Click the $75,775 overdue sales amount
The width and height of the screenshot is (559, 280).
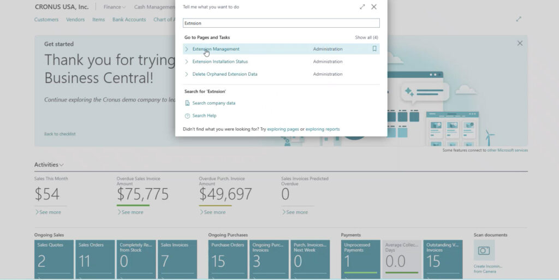(x=142, y=194)
